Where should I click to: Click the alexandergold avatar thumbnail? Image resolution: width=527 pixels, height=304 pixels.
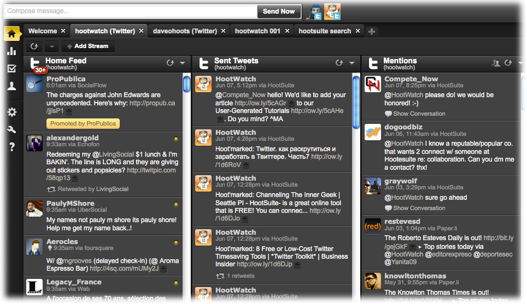point(34,143)
